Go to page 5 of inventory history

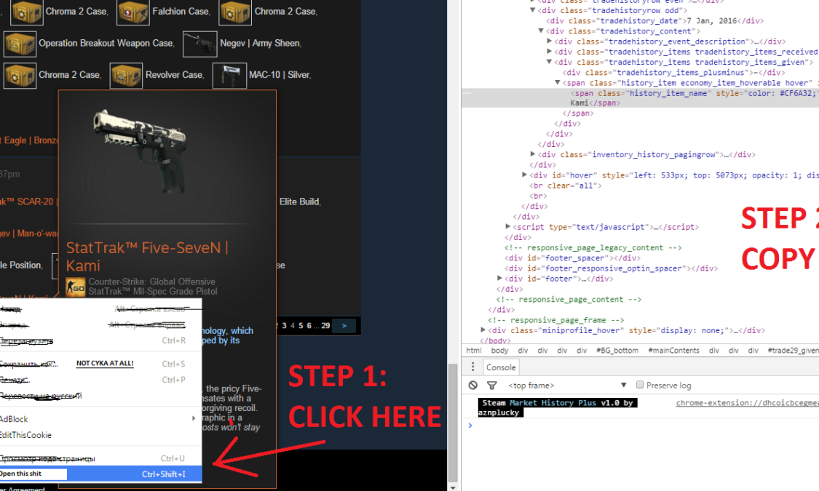tap(301, 326)
